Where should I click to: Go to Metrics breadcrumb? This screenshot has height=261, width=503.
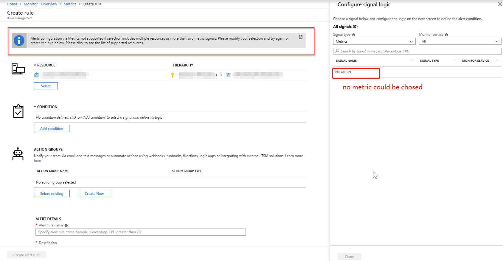70,4
